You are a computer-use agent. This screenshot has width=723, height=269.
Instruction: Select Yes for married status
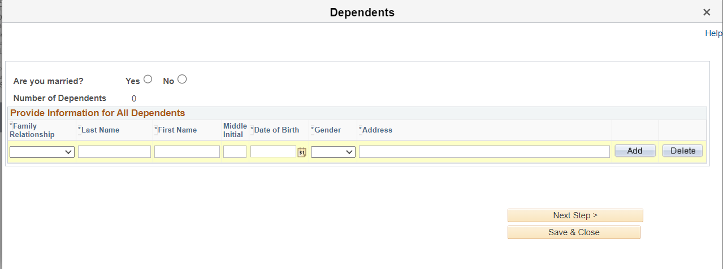pyautogui.click(x=148, y=80)
